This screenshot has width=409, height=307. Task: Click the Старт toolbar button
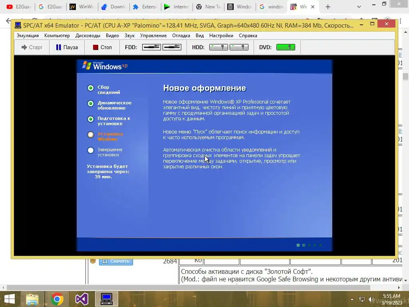[x=32, y=47]
